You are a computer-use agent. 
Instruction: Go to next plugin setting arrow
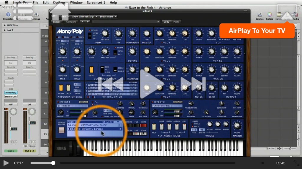coord(88,22)
